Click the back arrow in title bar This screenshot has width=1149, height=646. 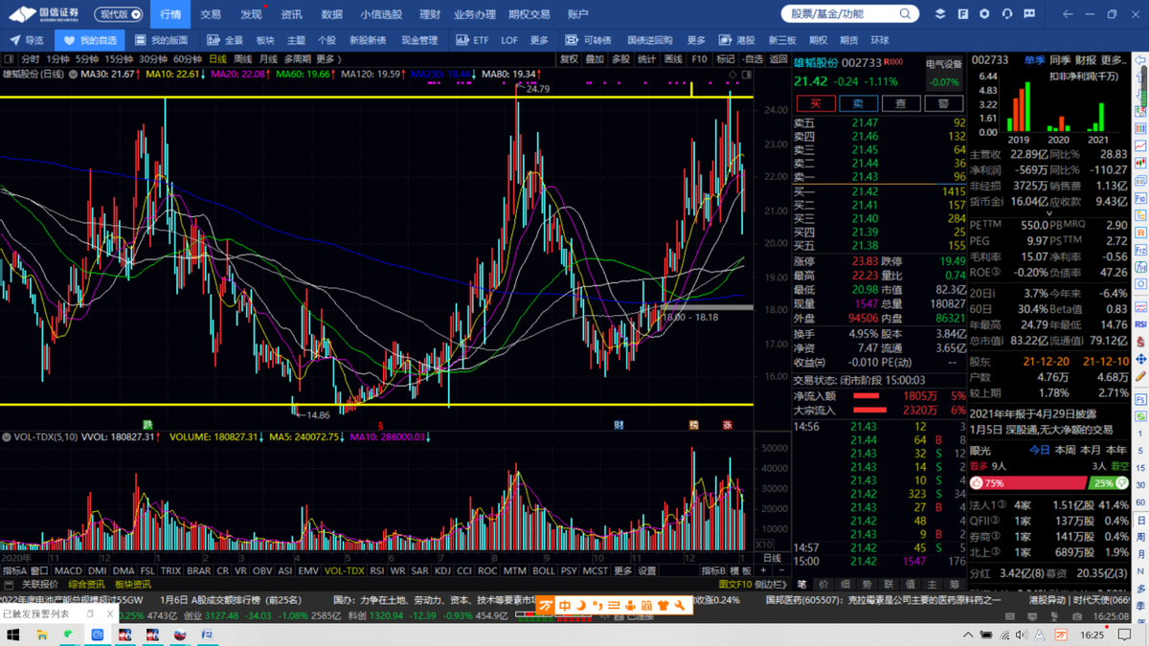point(1069,14)
